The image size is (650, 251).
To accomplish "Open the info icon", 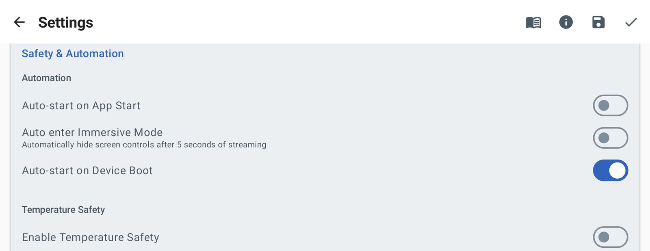I will [x=566, y=22].
